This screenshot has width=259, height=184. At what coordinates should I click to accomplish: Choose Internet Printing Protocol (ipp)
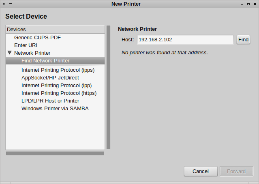click(57, 85)
